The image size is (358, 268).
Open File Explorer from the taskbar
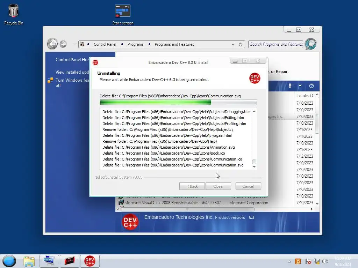click(x=29, y=261)
